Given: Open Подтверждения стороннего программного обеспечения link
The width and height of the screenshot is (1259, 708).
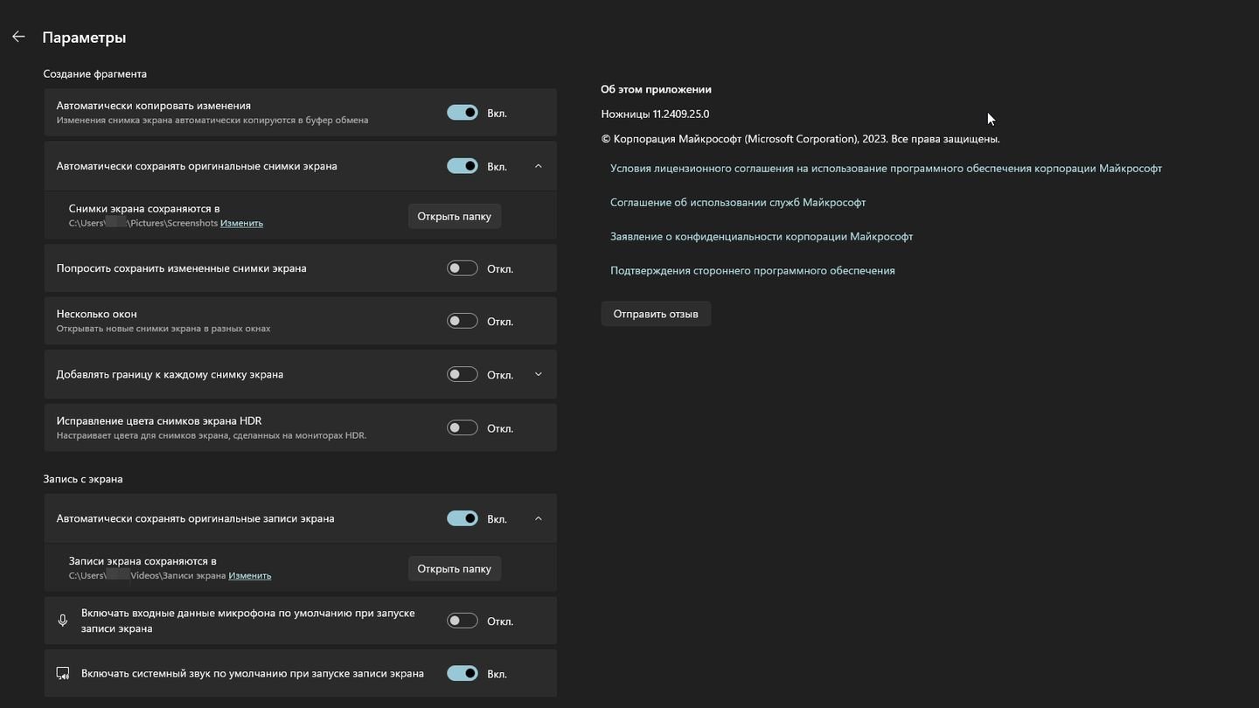Looking at the screenshot, I should (753, 270).
